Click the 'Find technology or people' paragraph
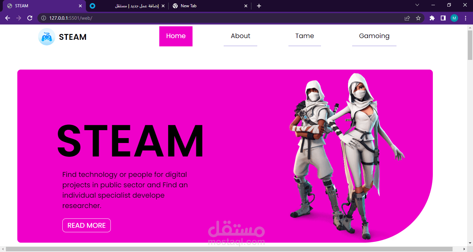The width and height of the screenshot is (473, 252). pyautogui.click(x=125, y=190)
